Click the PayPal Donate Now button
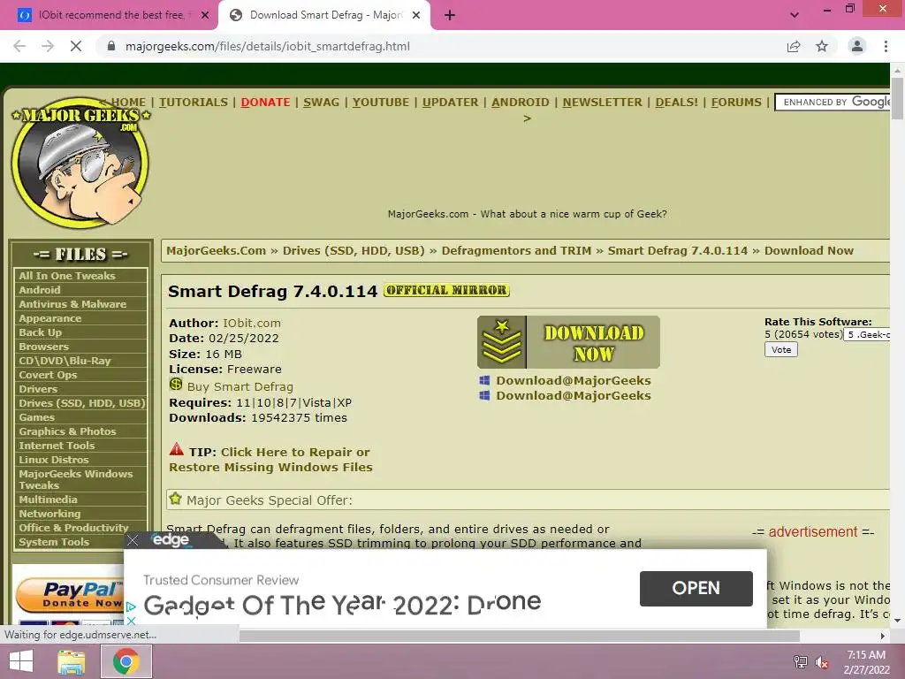905x679 pixels. tap(71, 595)
